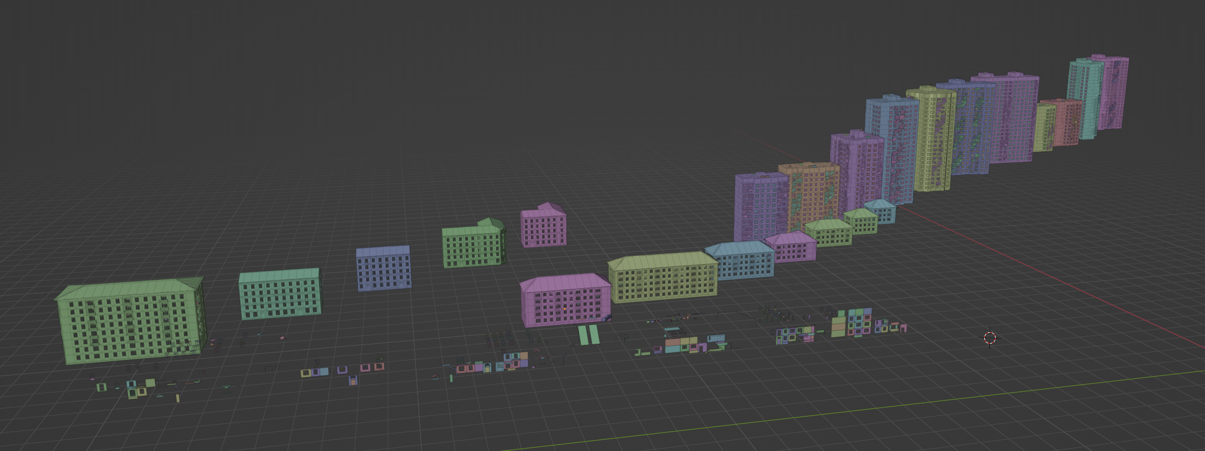
Task: Click the 3D cursor crosshair
Action: click(990, 337)
